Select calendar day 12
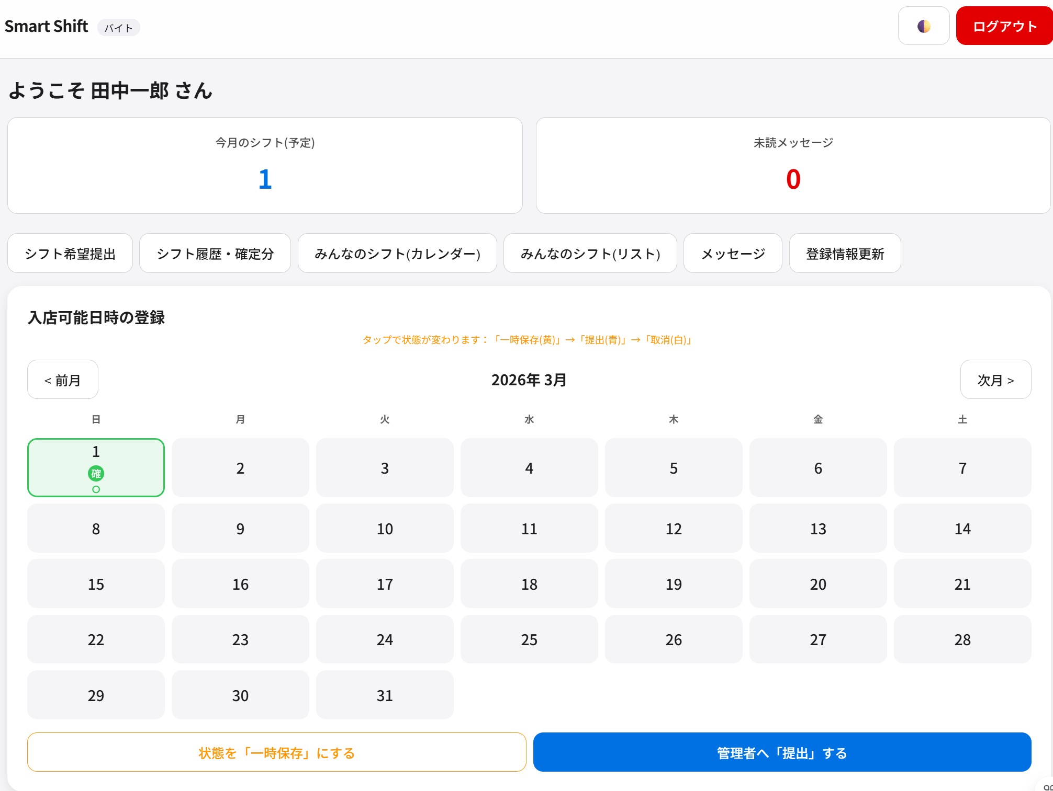Viewport: 1053px width, 791px height. [x=674, y=528]
